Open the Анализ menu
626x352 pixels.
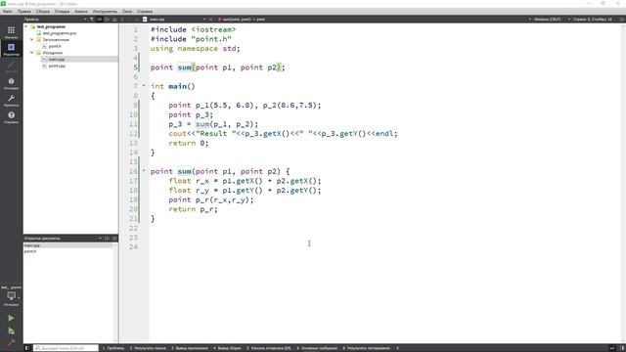pyautogui.click(x=81, y=12)
